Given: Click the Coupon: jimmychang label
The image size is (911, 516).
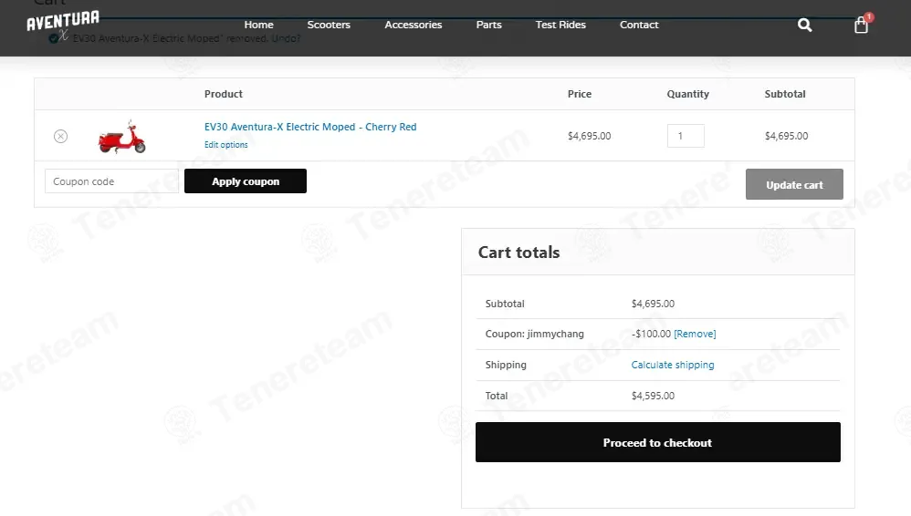Looking at the screenshot, I should pyautogui.click(x=535, y=334).
